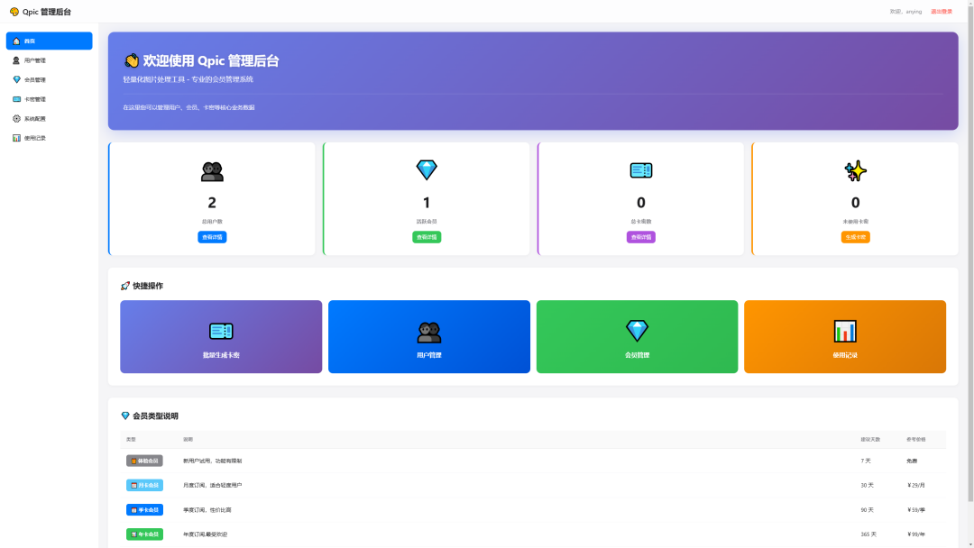
Task: Click the diamond icon beside 会员管理 in sidebar
Action: tap(16, 79)
